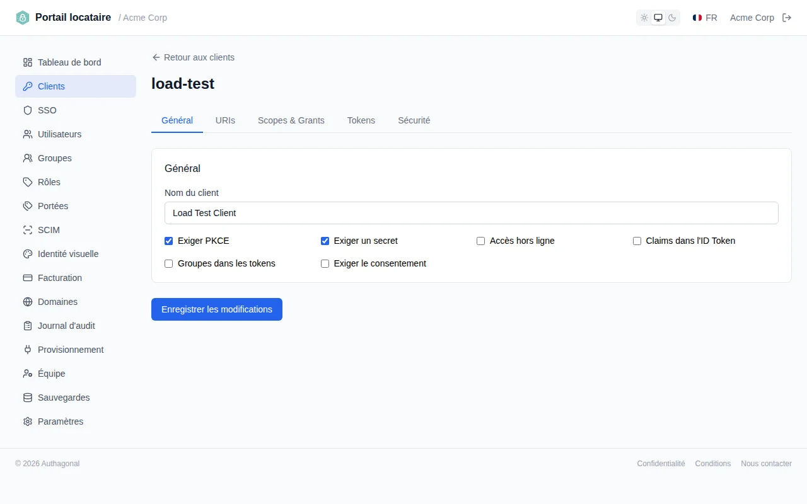
Task: Switch to the Tokens tab
Action: (x=361, y=120)
